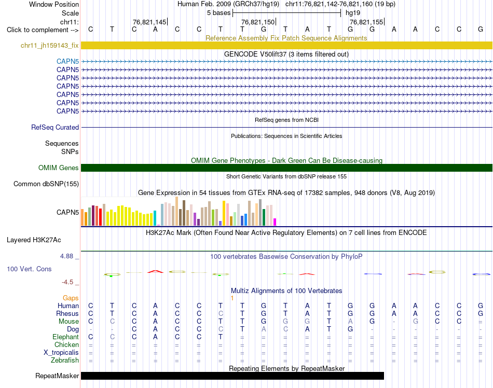Click the 'chr11:' base position label
Image resolution: width=493 pixels, height=388 pixels.
coord(69,22)
